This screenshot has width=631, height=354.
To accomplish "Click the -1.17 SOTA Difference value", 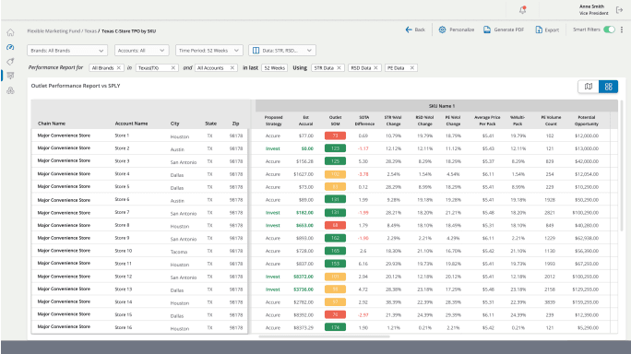I will (363, 148).
